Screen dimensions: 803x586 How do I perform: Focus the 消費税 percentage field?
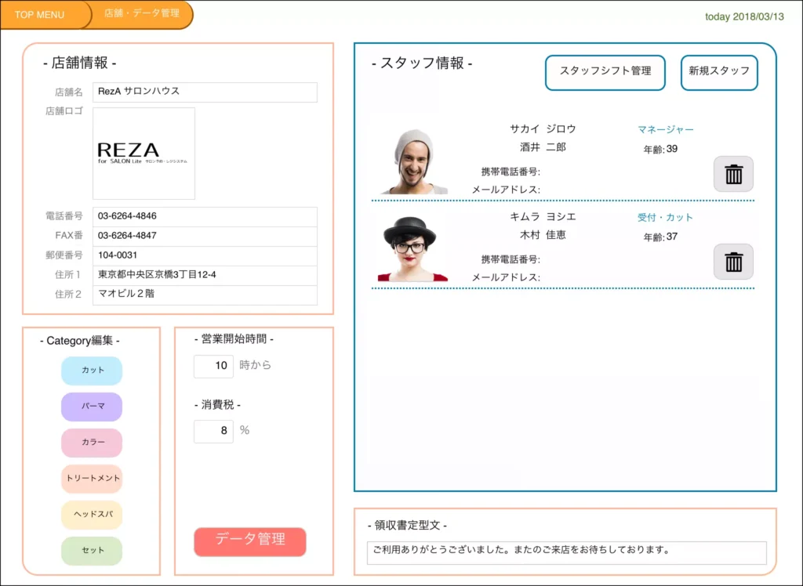click(x=213, y=431)
